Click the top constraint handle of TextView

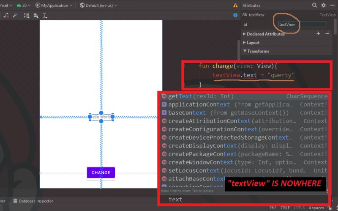point(101,113)
